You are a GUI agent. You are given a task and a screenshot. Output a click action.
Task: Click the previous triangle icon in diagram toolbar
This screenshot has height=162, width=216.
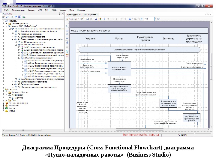(x=113, y=19)
